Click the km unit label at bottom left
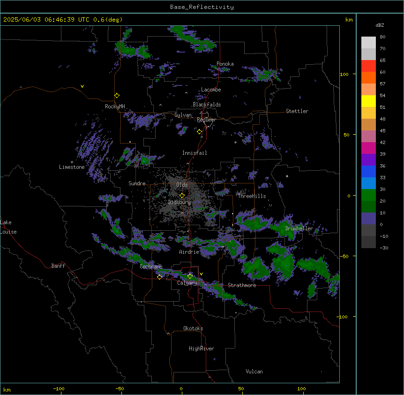Image resolution: width=404 pixels, height=395 pixels. (7, 390)
